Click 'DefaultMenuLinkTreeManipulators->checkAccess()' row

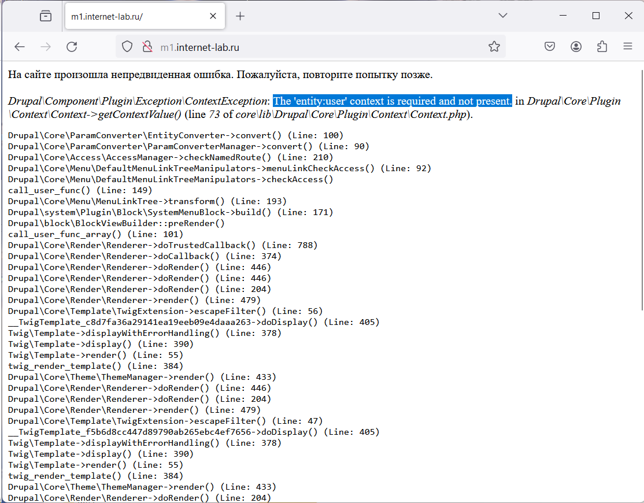click(x=171, y=179)
